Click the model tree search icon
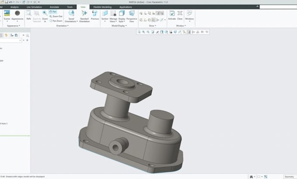The height and width of the screenshot is (179, 297). pyautogui.click(x=28, y=35)
